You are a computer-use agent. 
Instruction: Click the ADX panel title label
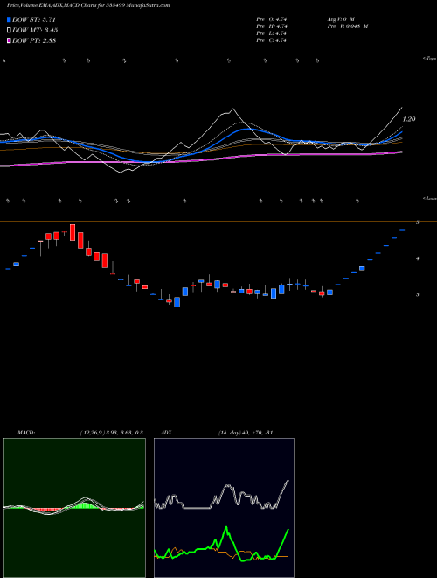(x=166, y=433)
